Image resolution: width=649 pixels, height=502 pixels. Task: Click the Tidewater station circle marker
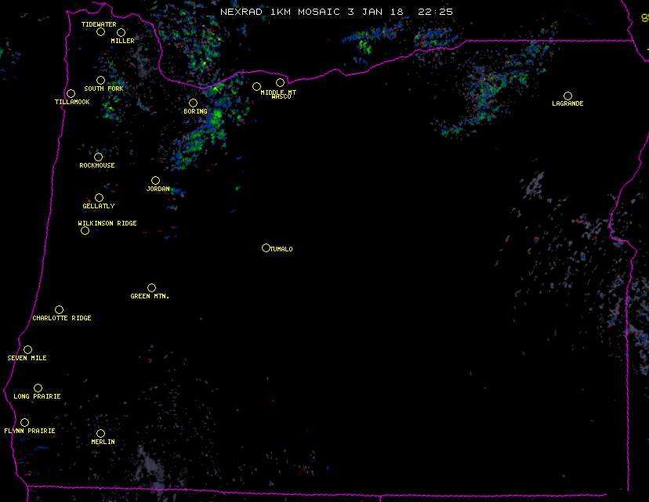(100, 32)
